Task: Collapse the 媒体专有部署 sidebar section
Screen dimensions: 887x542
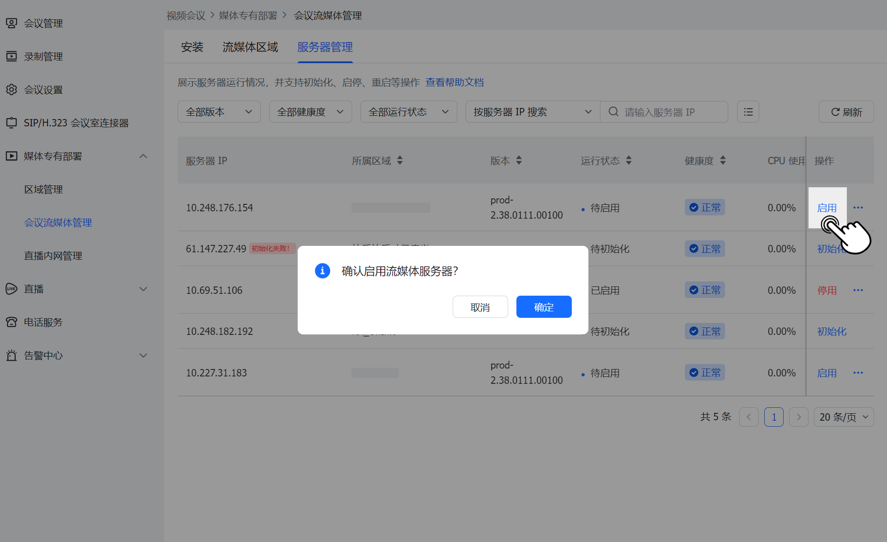Action: point(143,156)
